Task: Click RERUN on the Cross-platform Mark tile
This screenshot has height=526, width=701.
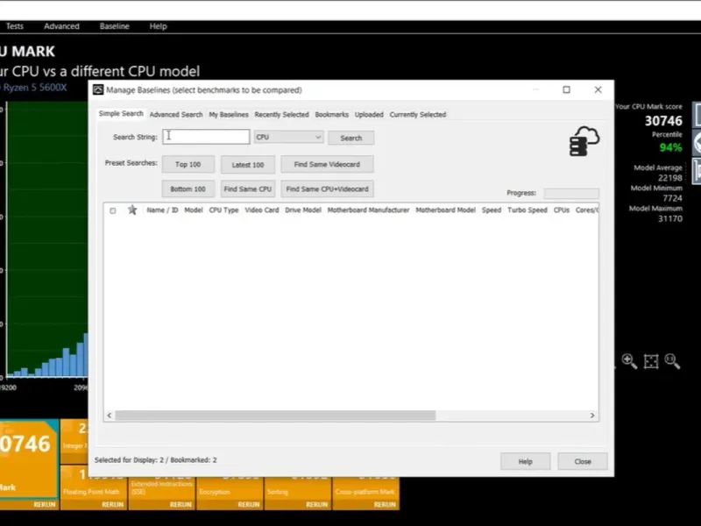Action: 385,505
